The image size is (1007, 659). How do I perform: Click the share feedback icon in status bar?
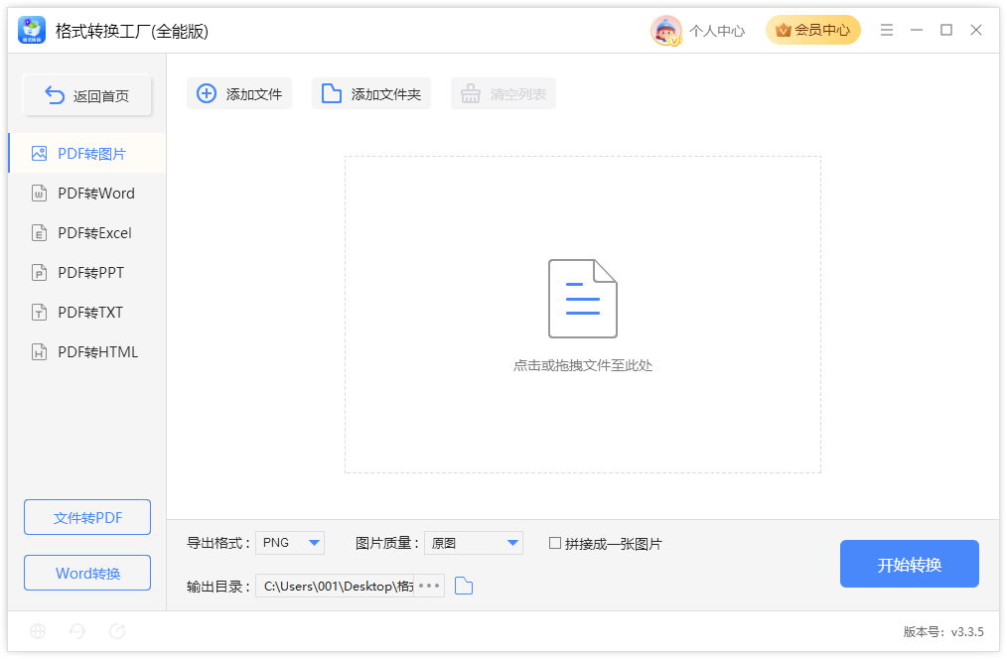117,631
